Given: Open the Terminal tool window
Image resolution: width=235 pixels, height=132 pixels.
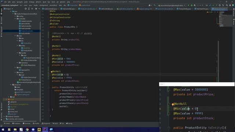Looking at the screenshot, I should (x=26, y=124).
